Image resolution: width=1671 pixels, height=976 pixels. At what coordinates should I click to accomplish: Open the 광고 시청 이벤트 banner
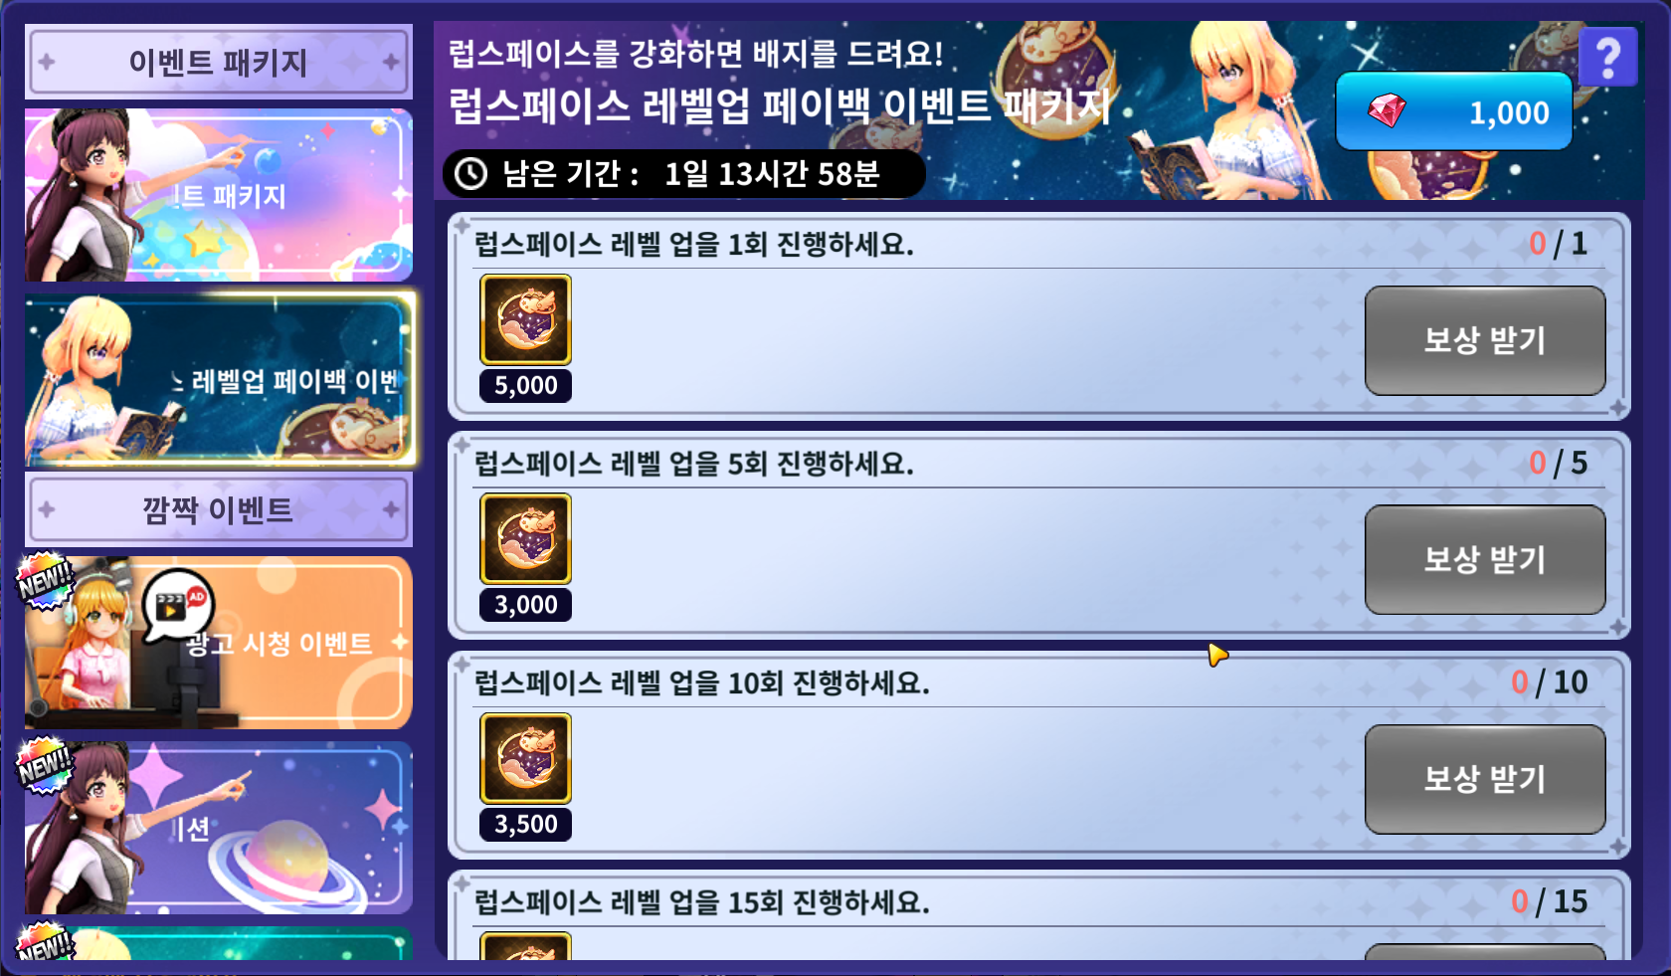[x=219, y=643]
